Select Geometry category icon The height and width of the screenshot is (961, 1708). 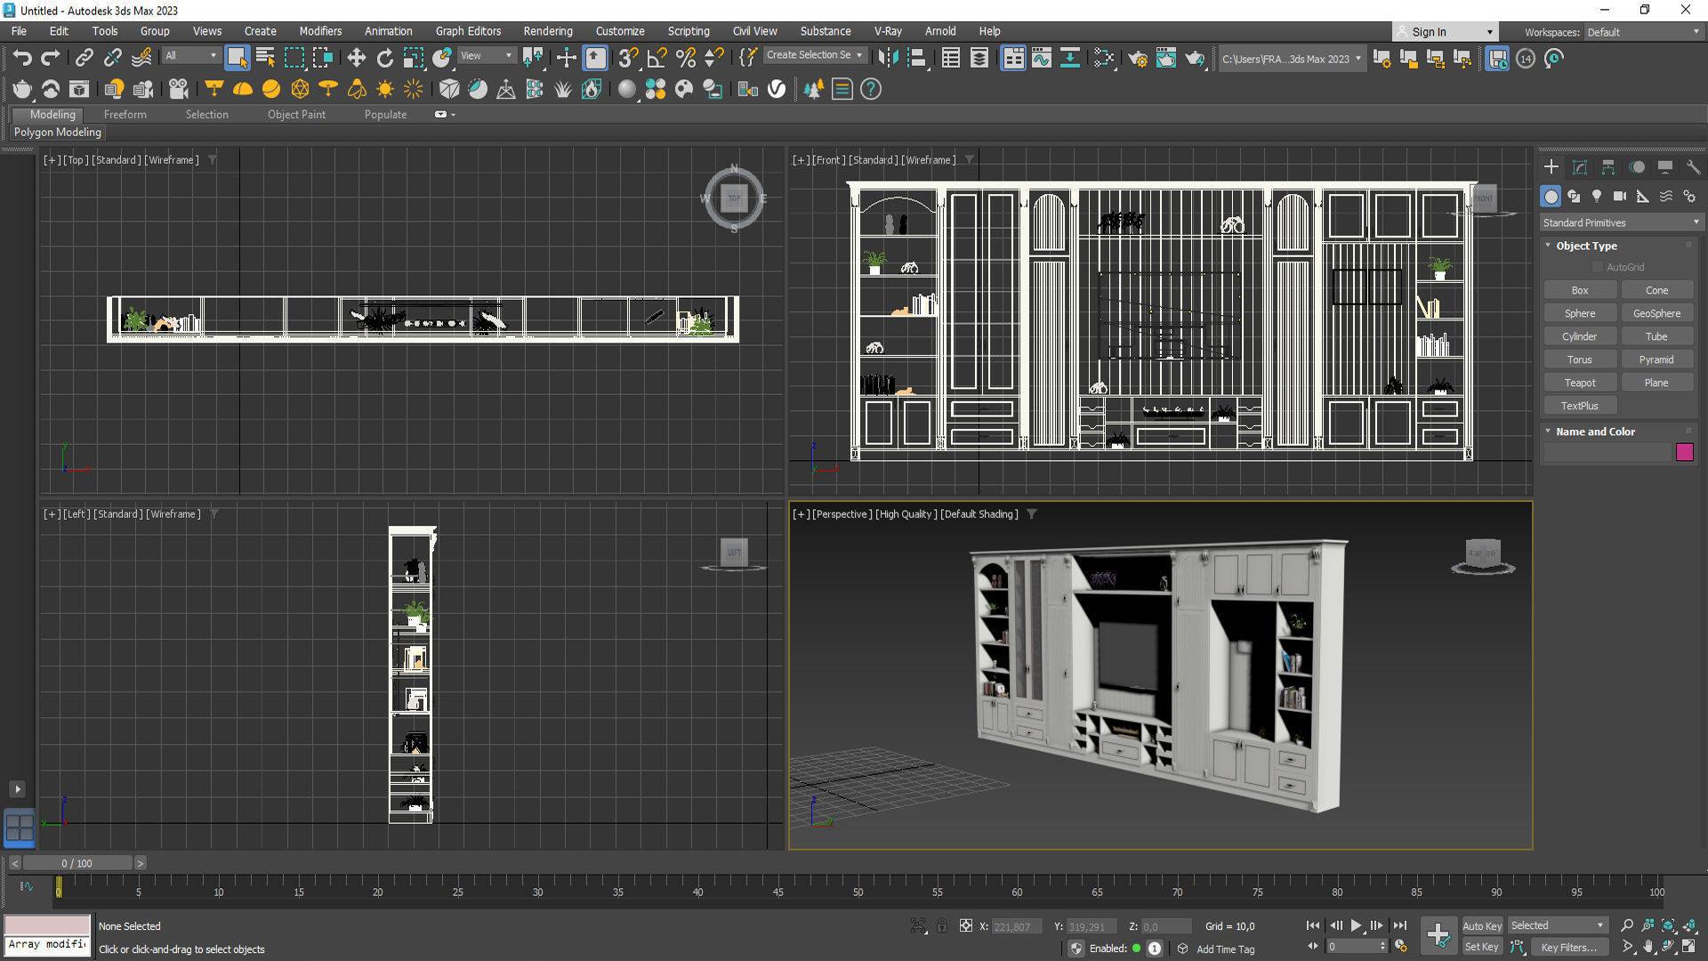click(1551, 197)
